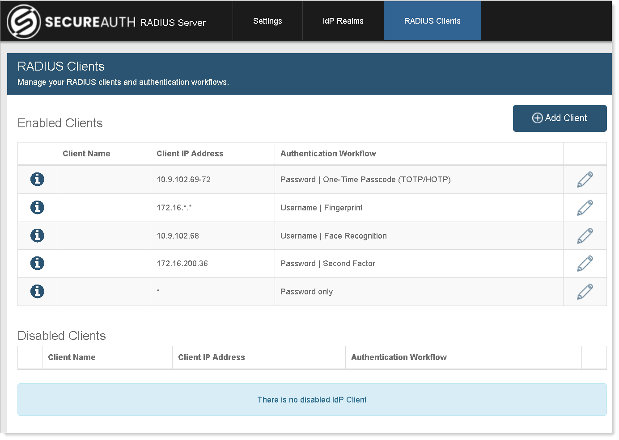Select the 172.16.200.36 IP address cell
Screen dimensions: 619x440
[x=182, y=264]
